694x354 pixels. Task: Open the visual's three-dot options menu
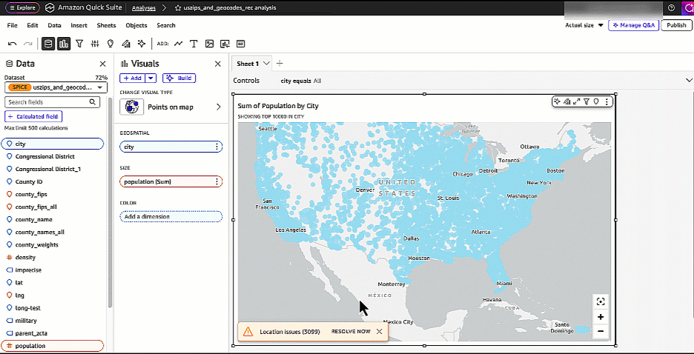(607, 101)
